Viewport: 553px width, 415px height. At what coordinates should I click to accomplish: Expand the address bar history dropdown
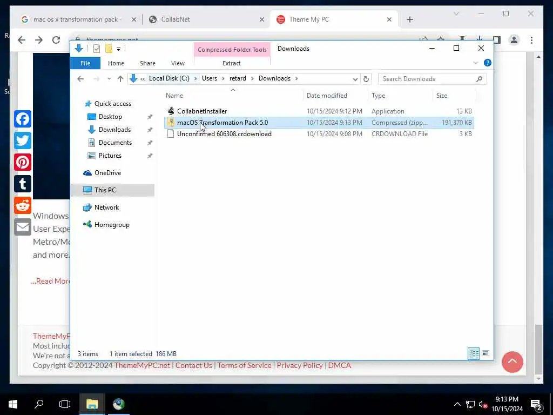[x=355, y=79]
